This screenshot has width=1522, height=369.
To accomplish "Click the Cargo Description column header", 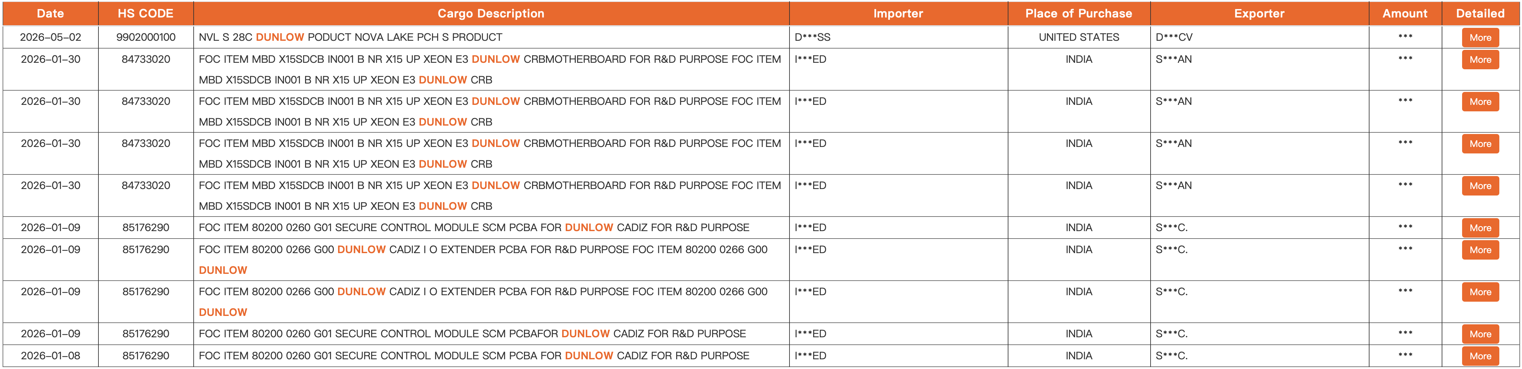I will coord(491,14).
